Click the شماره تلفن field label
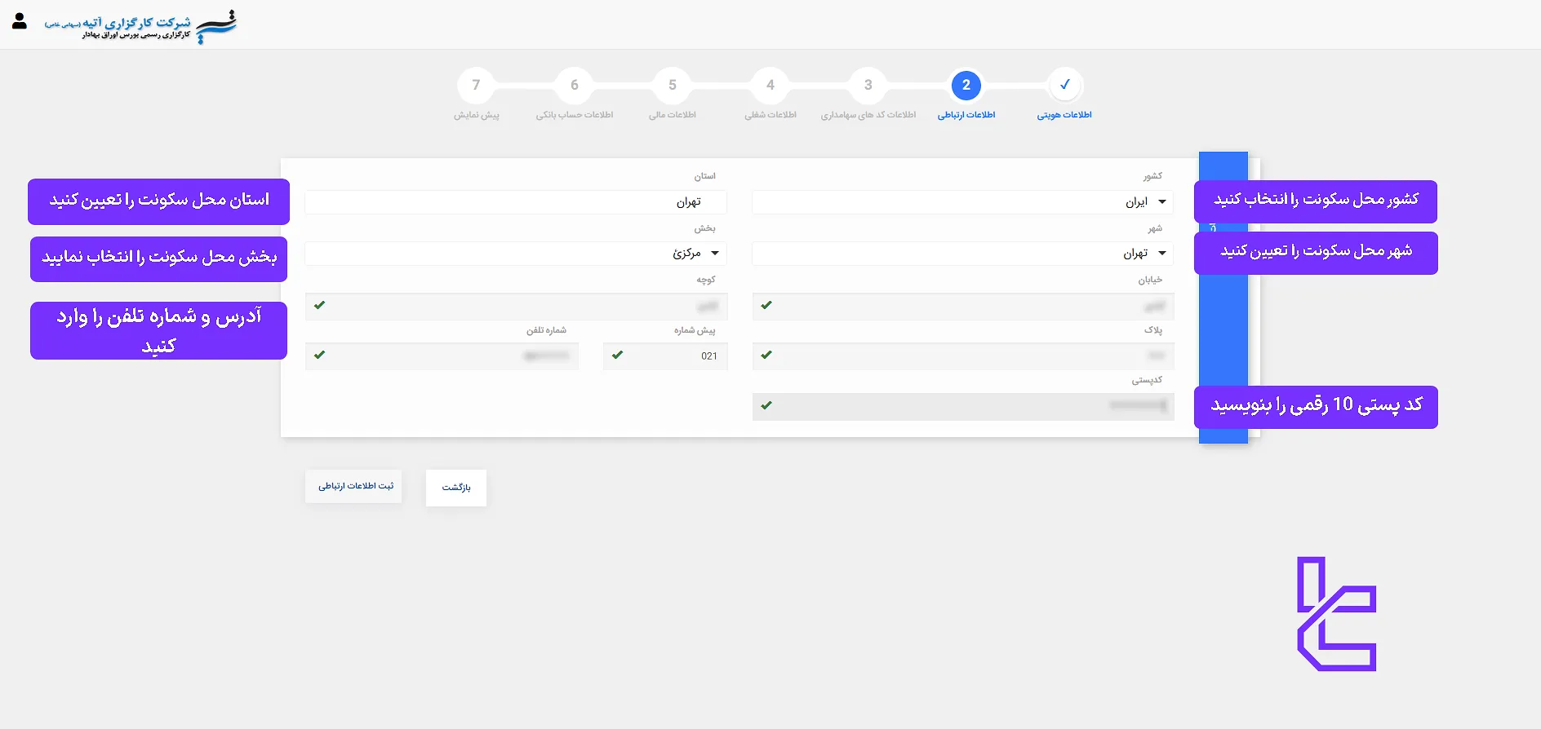The image size is (1541, 729). click(546, 330)
